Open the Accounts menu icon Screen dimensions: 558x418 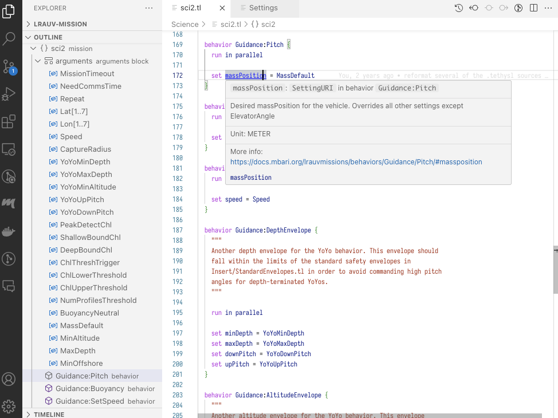click(9, 379)
